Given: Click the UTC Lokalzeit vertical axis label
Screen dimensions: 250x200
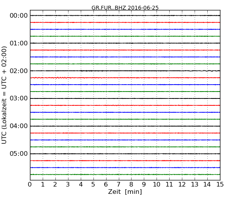Looking at the screenshot, I should 4,95.
